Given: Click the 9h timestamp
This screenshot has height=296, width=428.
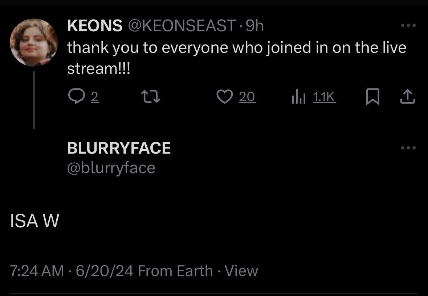Looking at the screenshot, I should [x=254, y=26].
